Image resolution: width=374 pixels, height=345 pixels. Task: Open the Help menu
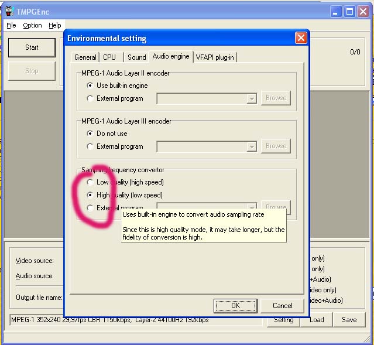55,25
